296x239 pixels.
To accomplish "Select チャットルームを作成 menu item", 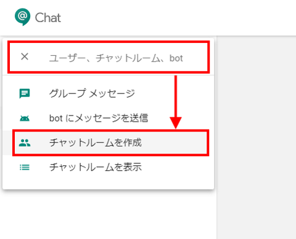I will pyautogui.click(x=109, y=143).
